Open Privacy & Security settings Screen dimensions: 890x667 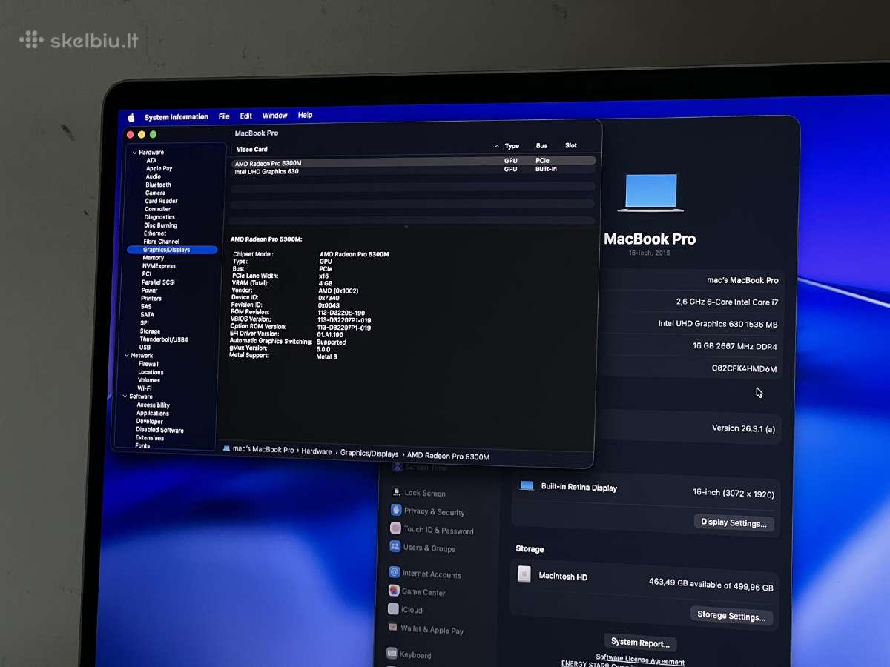[x=434, y=511]
